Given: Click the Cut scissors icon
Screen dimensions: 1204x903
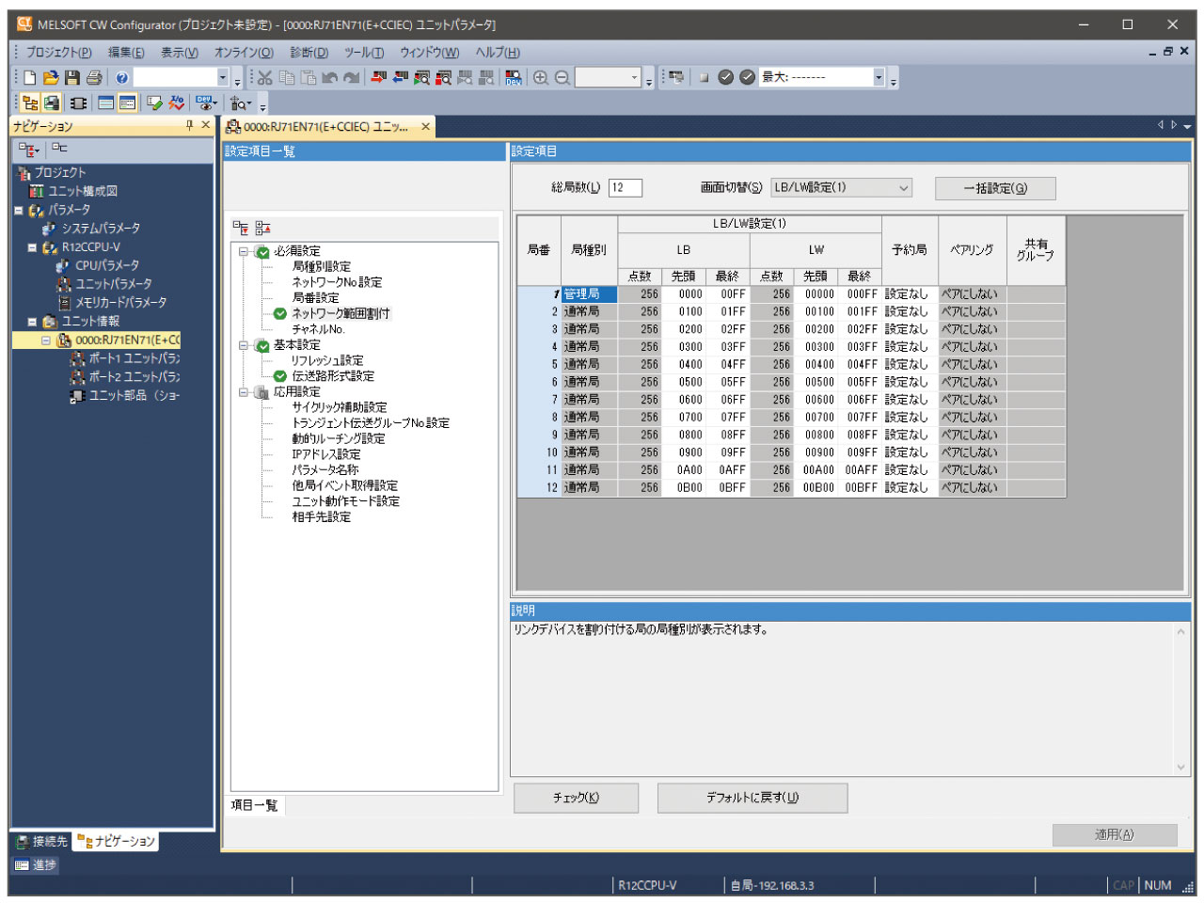Looking at the screenshot, I should (265, 78).
